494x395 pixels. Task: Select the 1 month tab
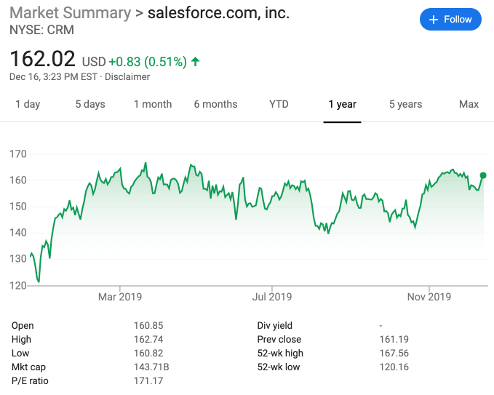pos(153,104)
